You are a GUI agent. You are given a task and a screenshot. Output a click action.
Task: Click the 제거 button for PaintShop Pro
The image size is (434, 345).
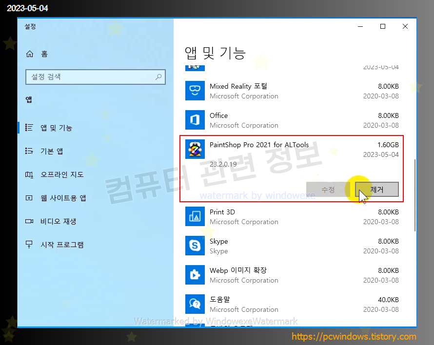[377, 190]
